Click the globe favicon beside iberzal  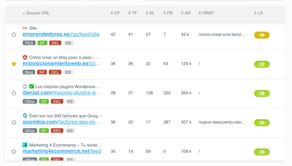[25, 86]
